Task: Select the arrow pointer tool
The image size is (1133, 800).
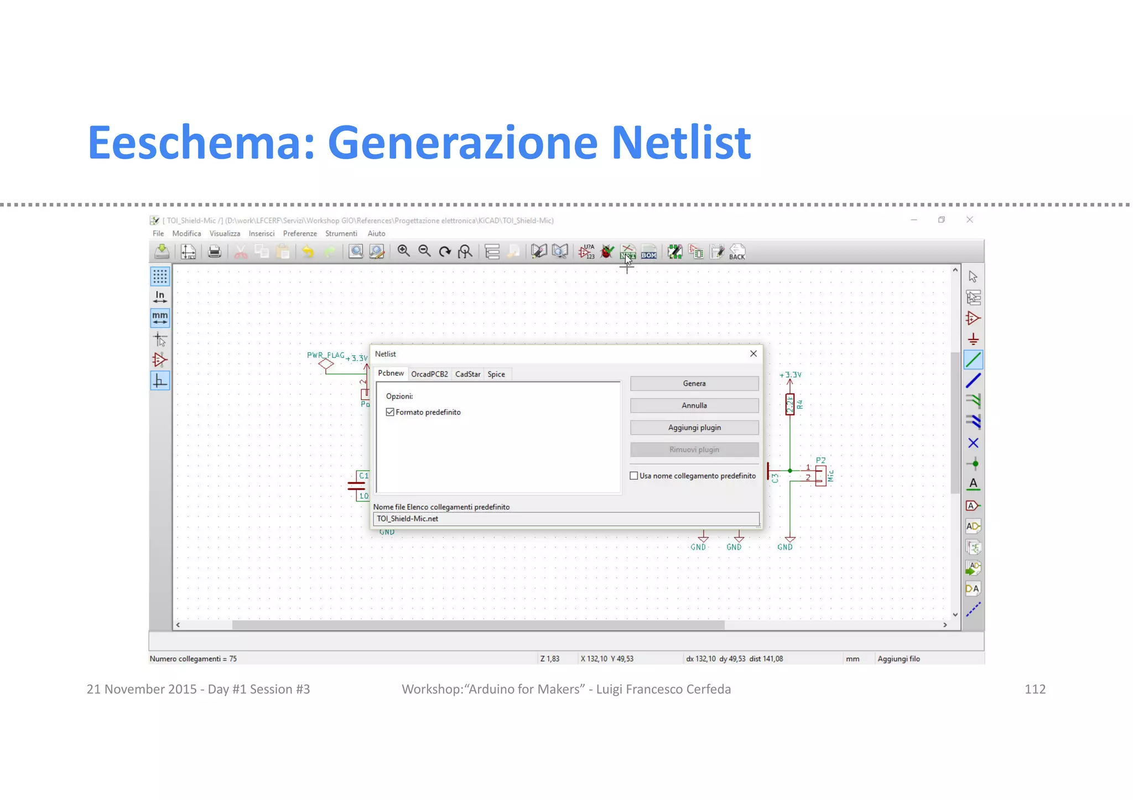Action: point(973,276)
